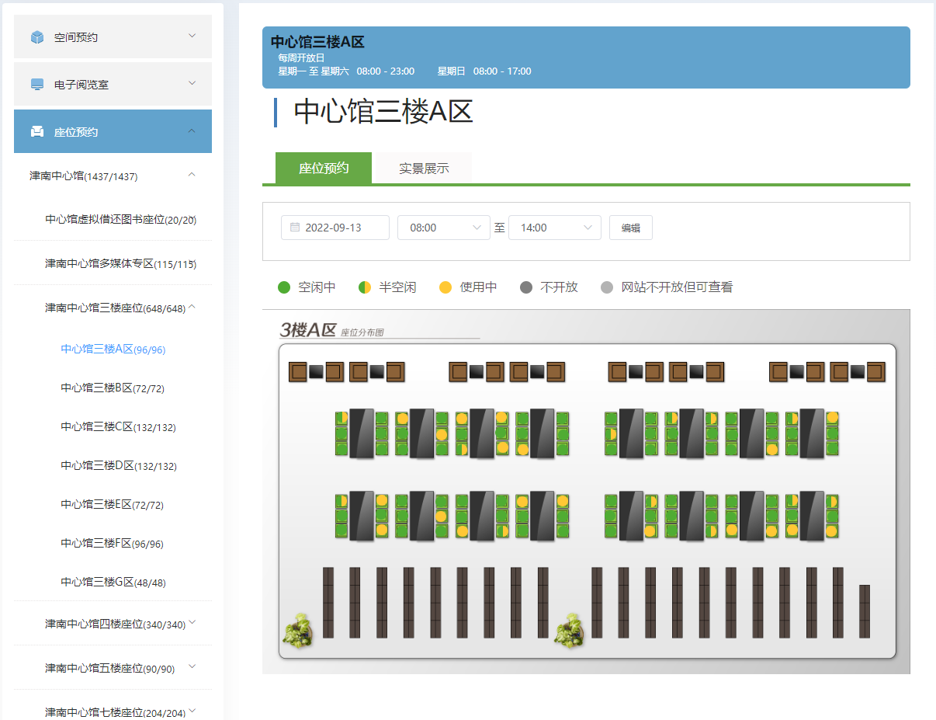Click the cube icon beside 空间预约
Viewport: 936px width, 720px height.
click(37, 37)
